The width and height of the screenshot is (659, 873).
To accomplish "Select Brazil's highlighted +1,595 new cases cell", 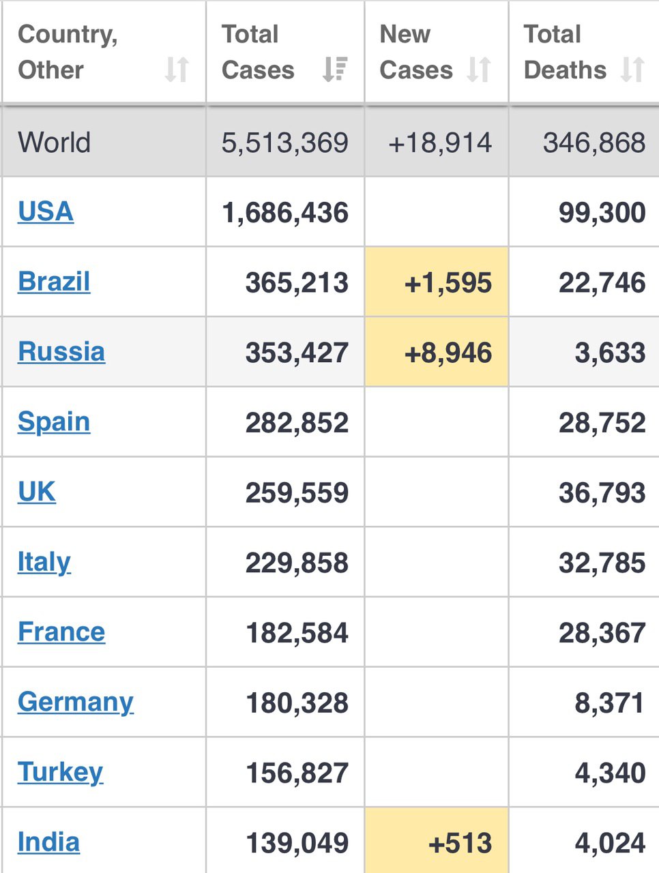I will click(437, 282).
